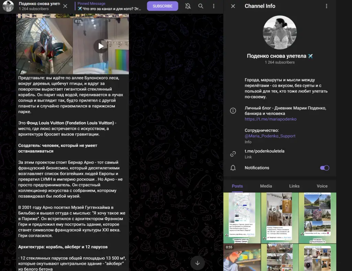Mute channel with the crossed bell icon

(188, 6)
